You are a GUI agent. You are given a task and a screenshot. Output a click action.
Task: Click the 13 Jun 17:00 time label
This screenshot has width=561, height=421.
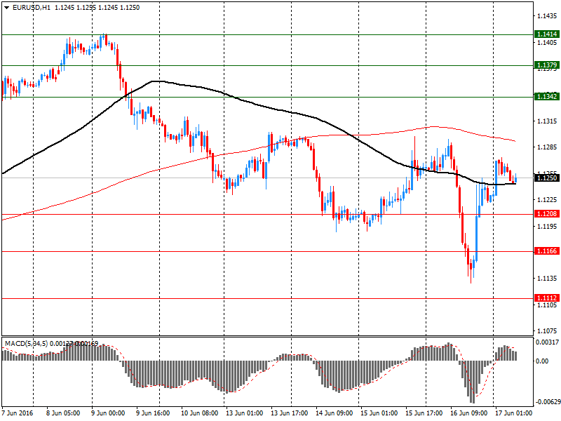pyautogui.click(x=289, y=413)
